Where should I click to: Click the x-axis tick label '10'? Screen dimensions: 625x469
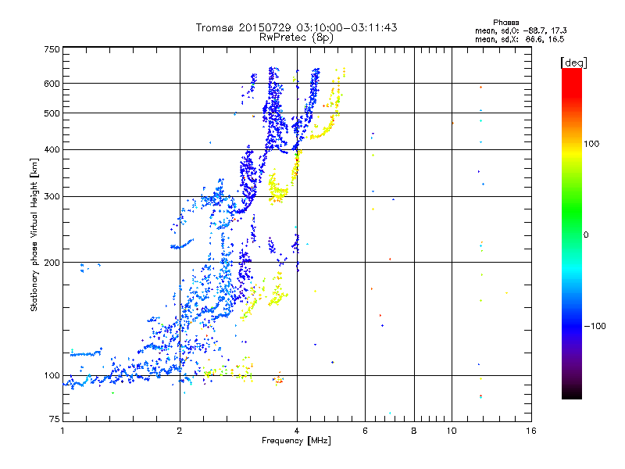[452, 431]
